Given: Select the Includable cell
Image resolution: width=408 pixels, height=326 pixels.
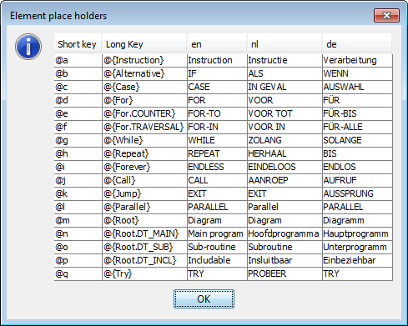Looking at the screenshot, I should pos(217,260).
